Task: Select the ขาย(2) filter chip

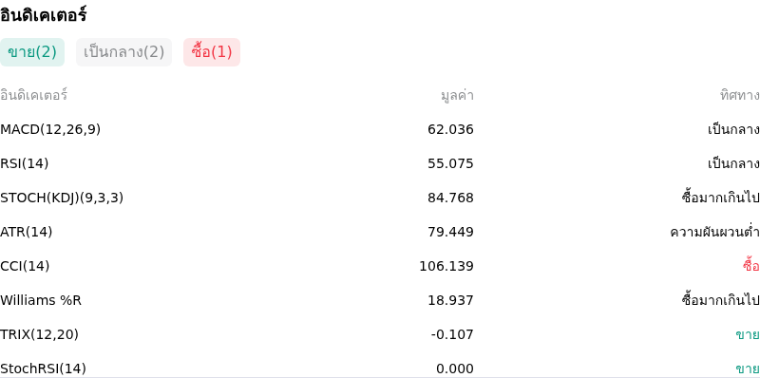Action: point(32,52)
